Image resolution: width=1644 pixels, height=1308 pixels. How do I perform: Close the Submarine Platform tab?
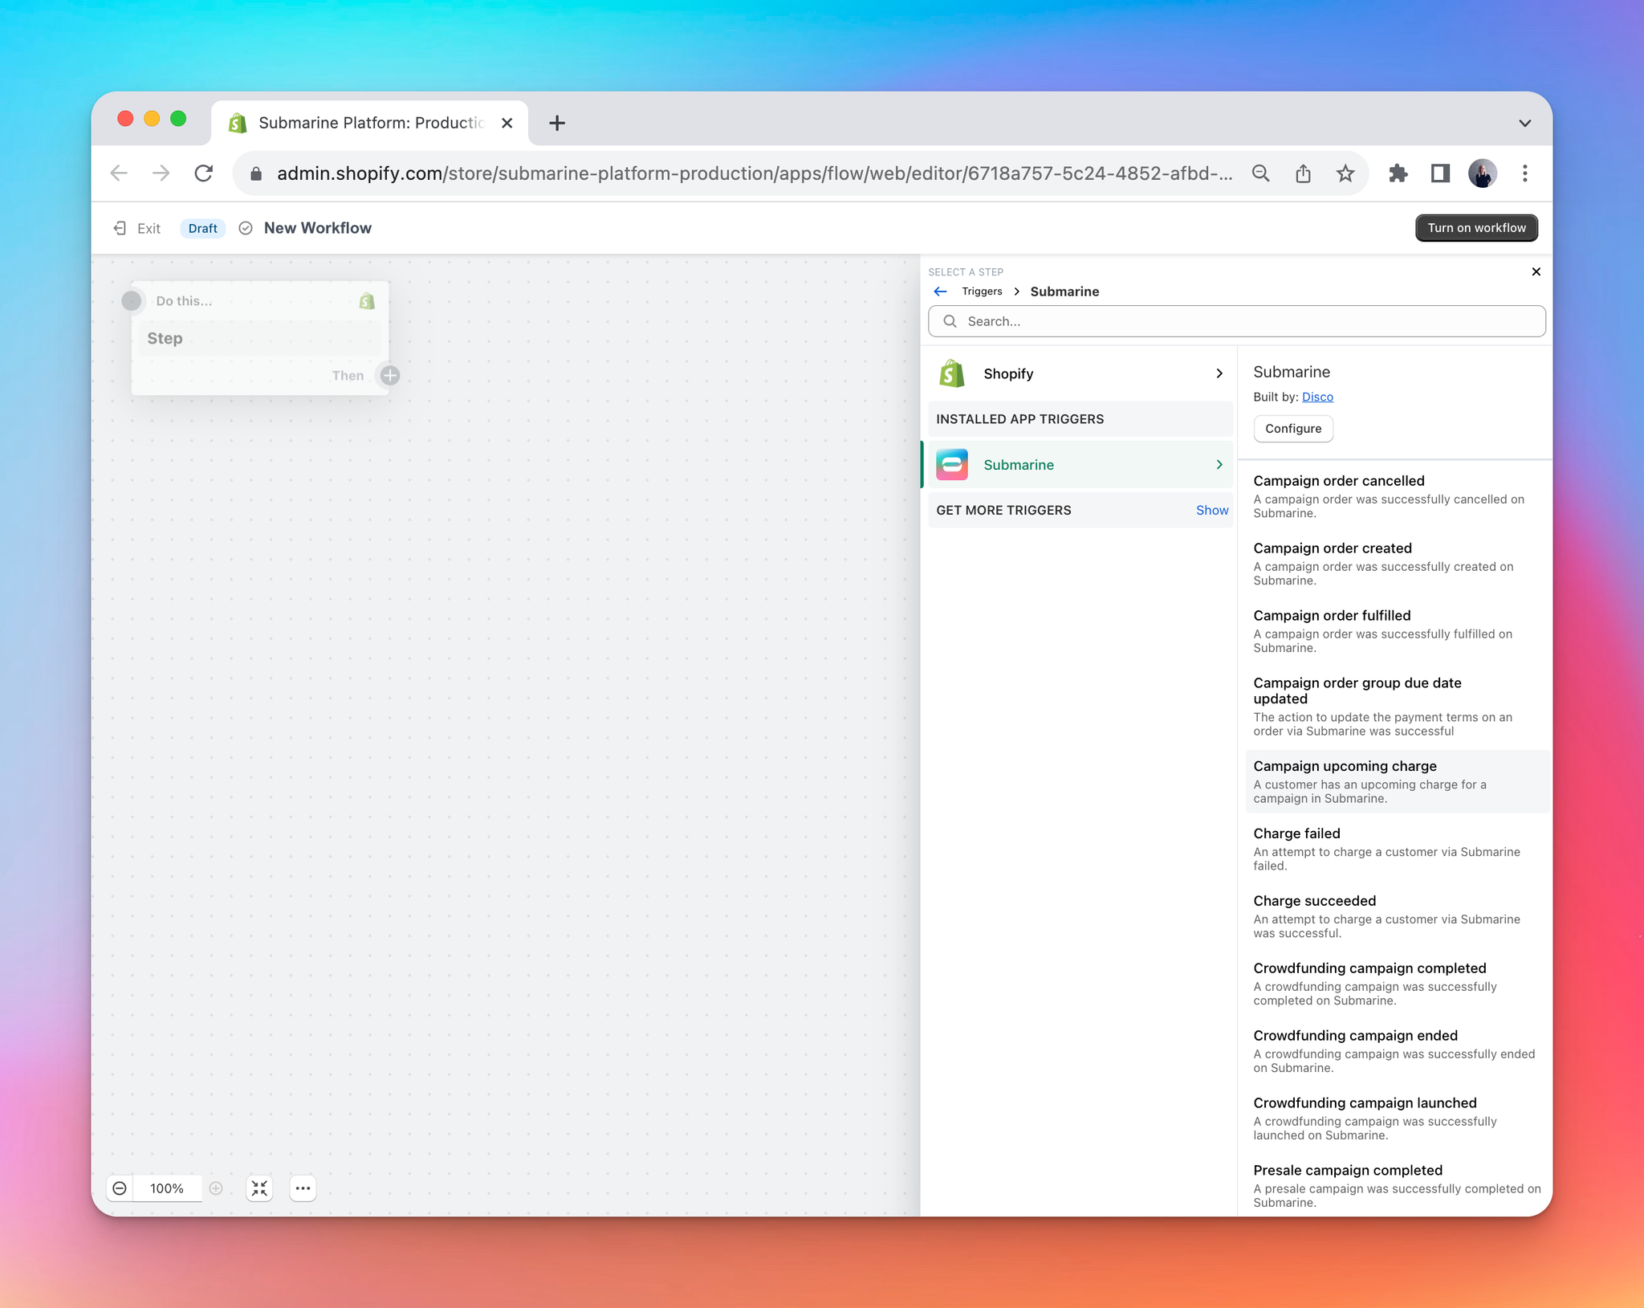(x=507, y=123)
